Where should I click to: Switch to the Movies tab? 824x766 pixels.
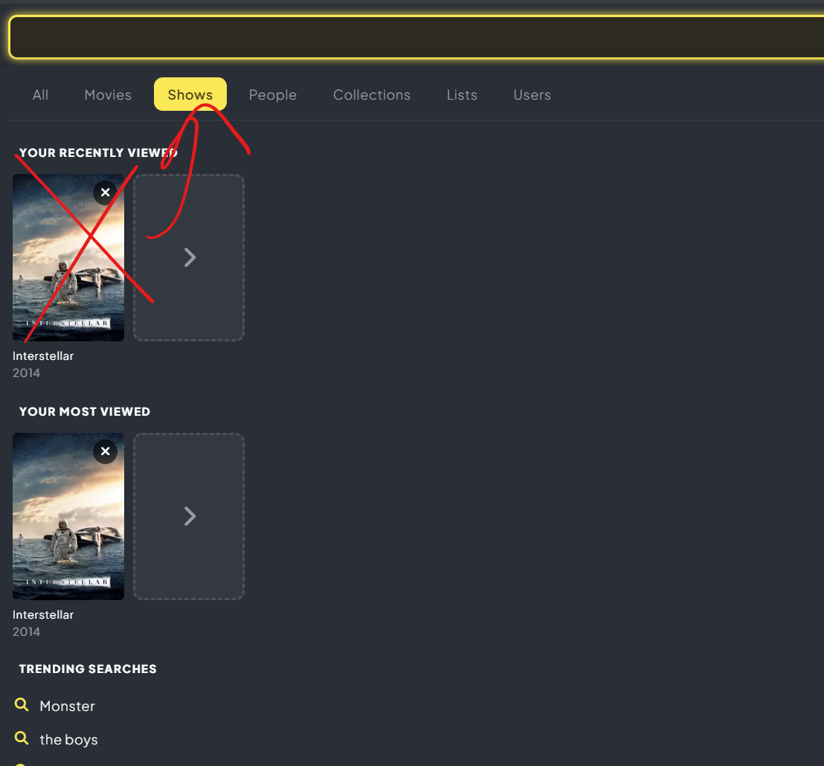coord(108,94)
